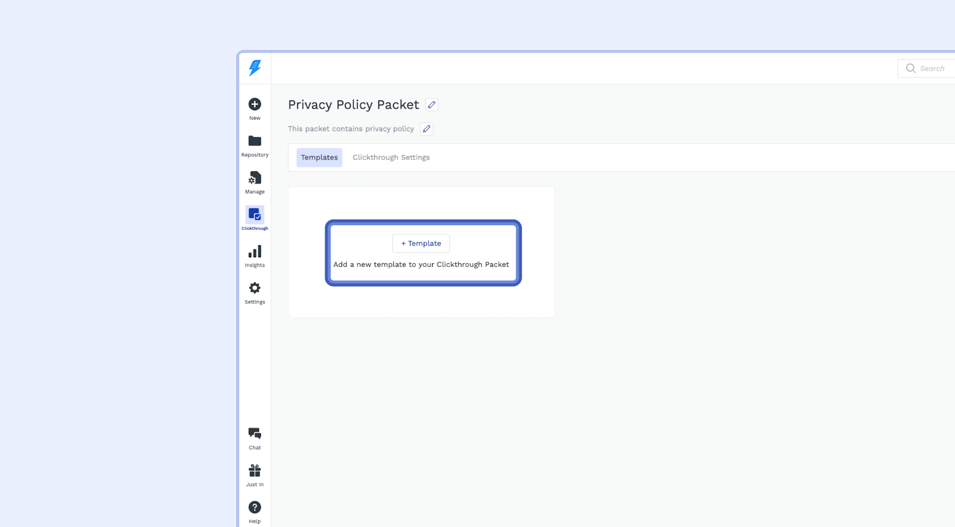Screen dimensions: 955x527
Task: Switch to the Clickthrough Settings tab
Action: click(x=391, y=158)
